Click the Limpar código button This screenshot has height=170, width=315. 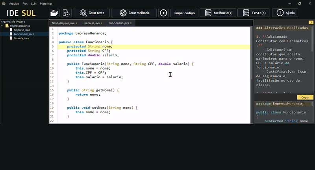tap(184, 13)
